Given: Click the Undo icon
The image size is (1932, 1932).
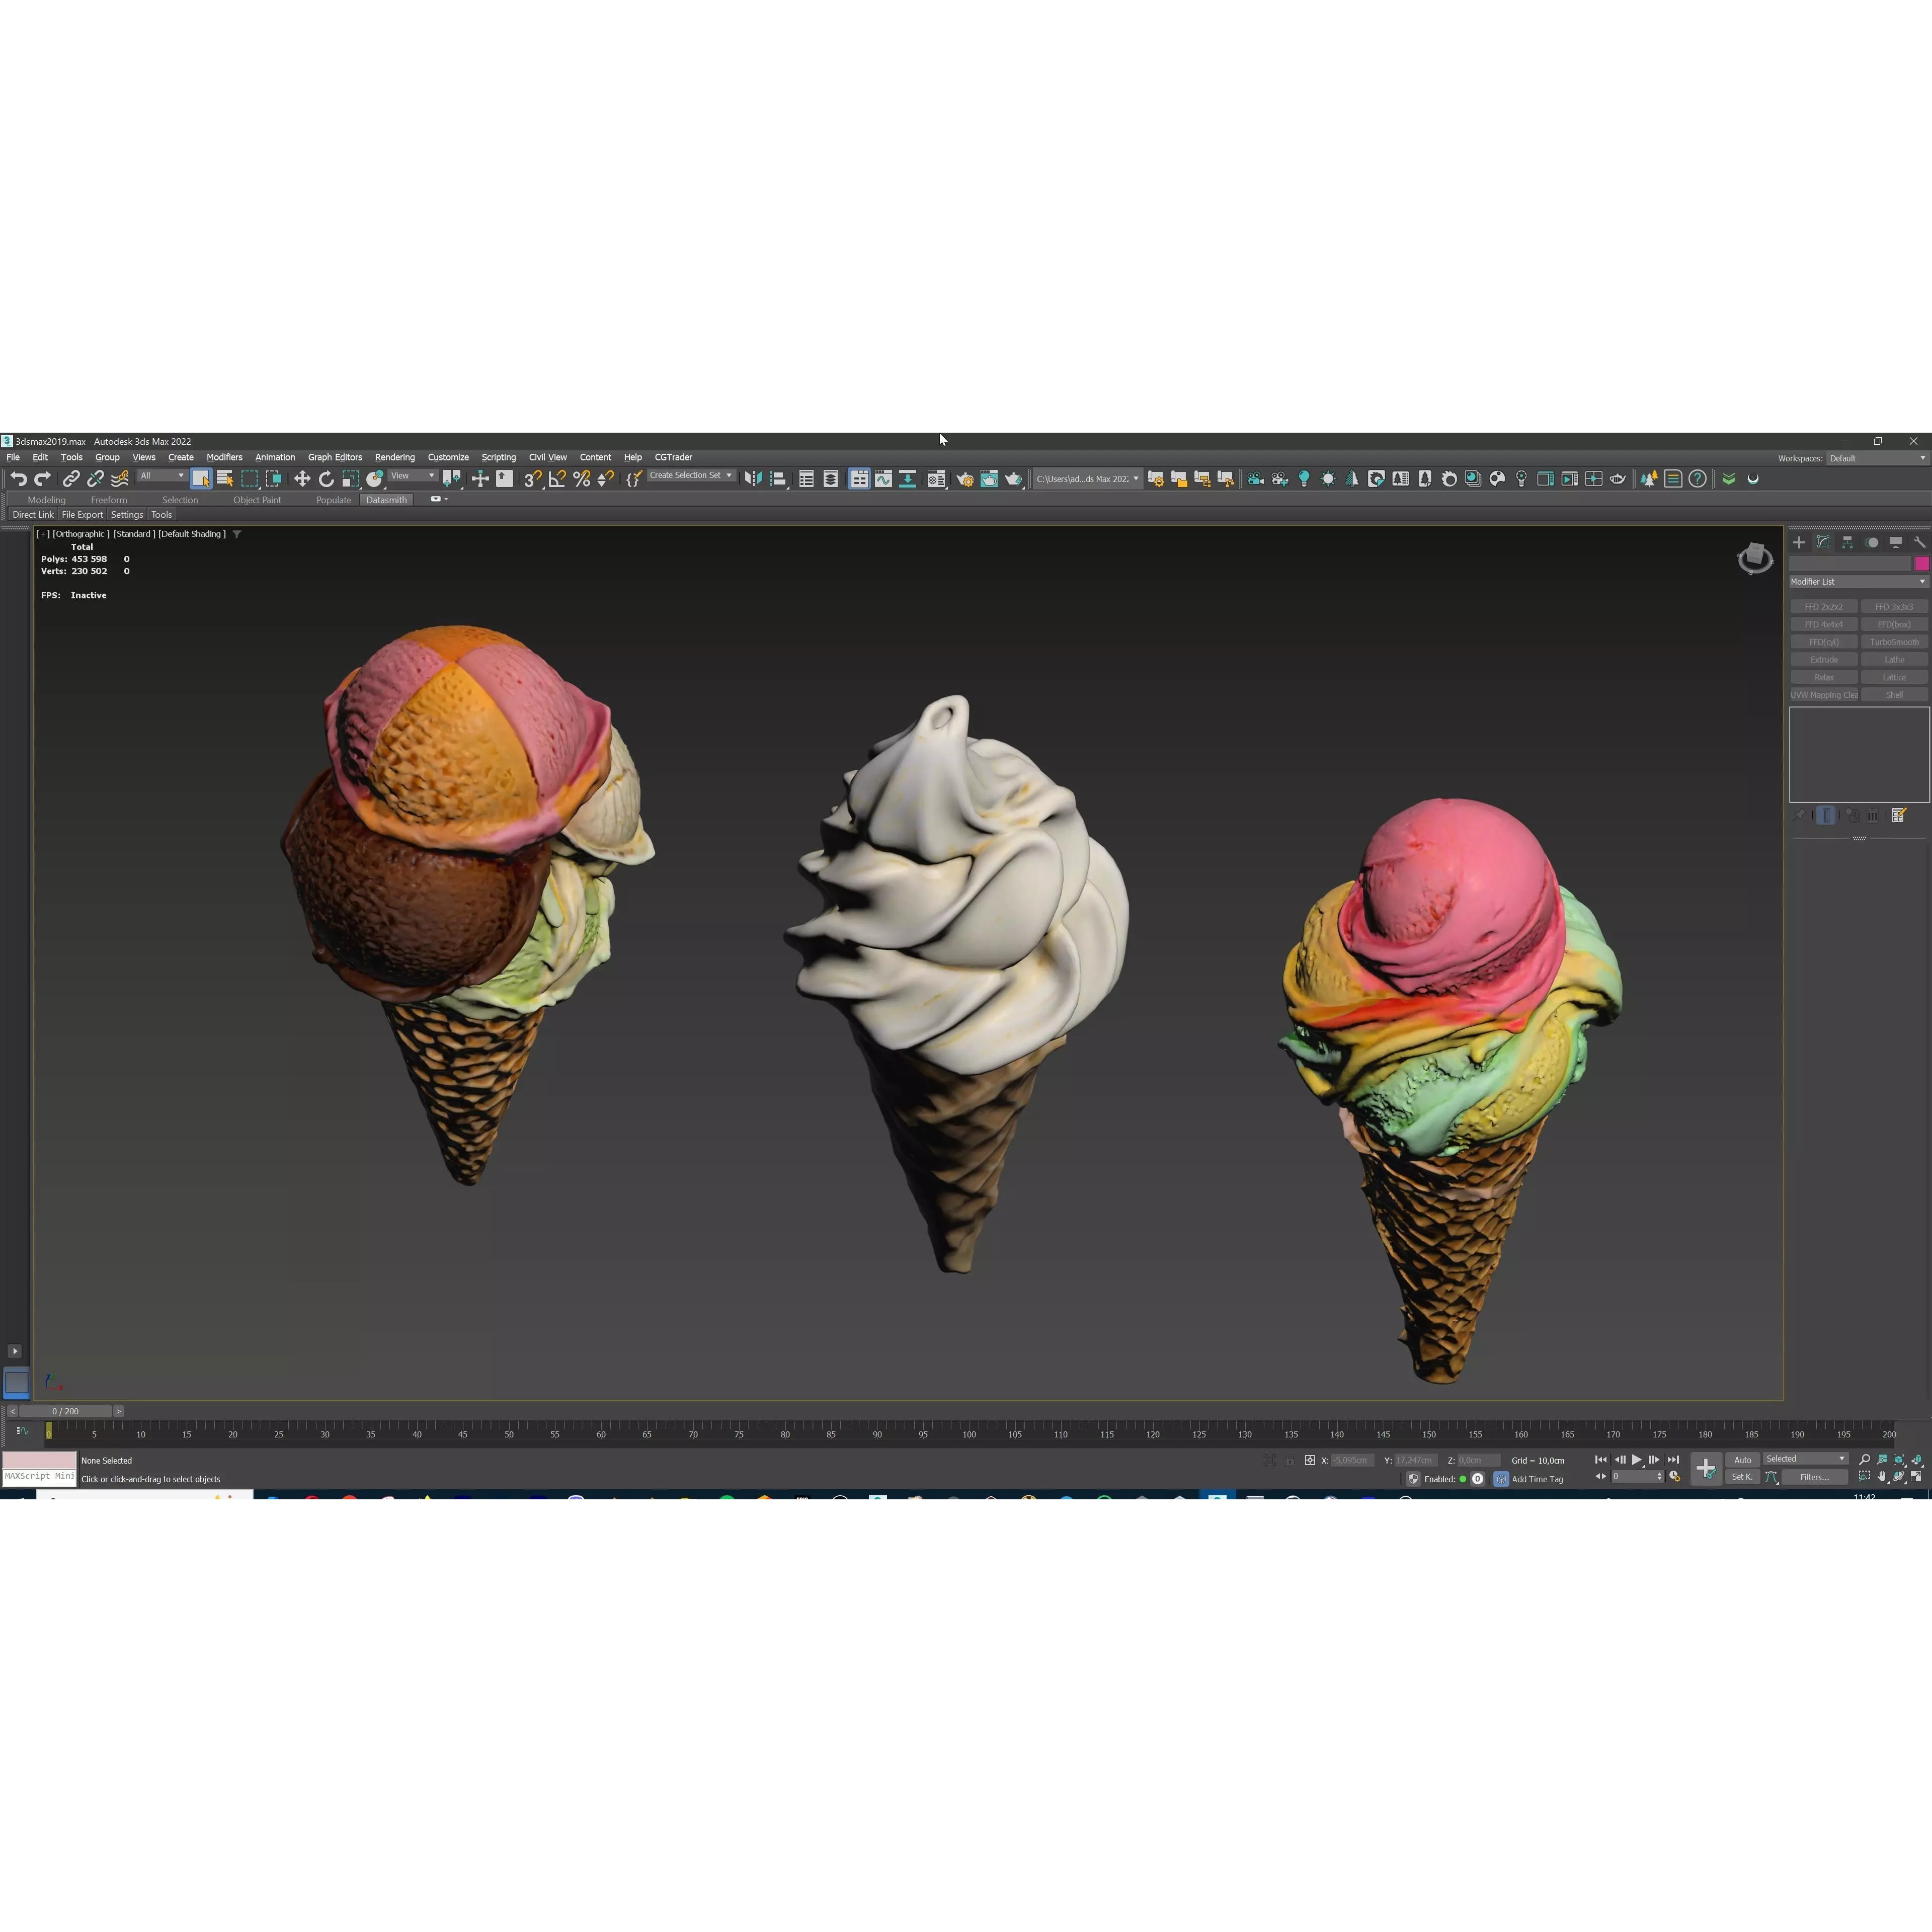Looking at the screenshot, I should [x=18, y=479].
